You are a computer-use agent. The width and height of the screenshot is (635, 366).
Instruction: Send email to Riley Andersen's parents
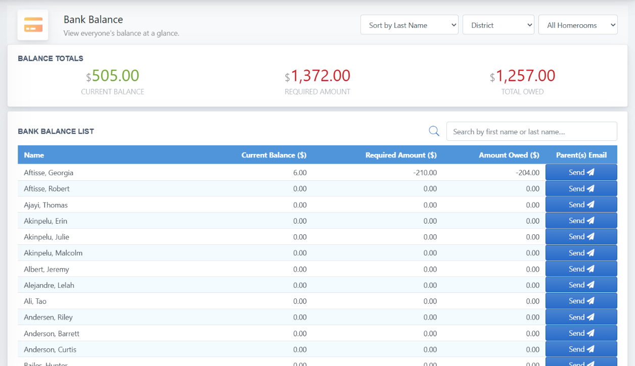point(581,317)
